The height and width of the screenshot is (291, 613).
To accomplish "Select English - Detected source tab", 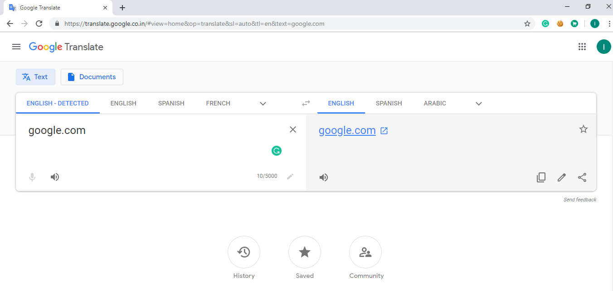I will coord(58,103).
